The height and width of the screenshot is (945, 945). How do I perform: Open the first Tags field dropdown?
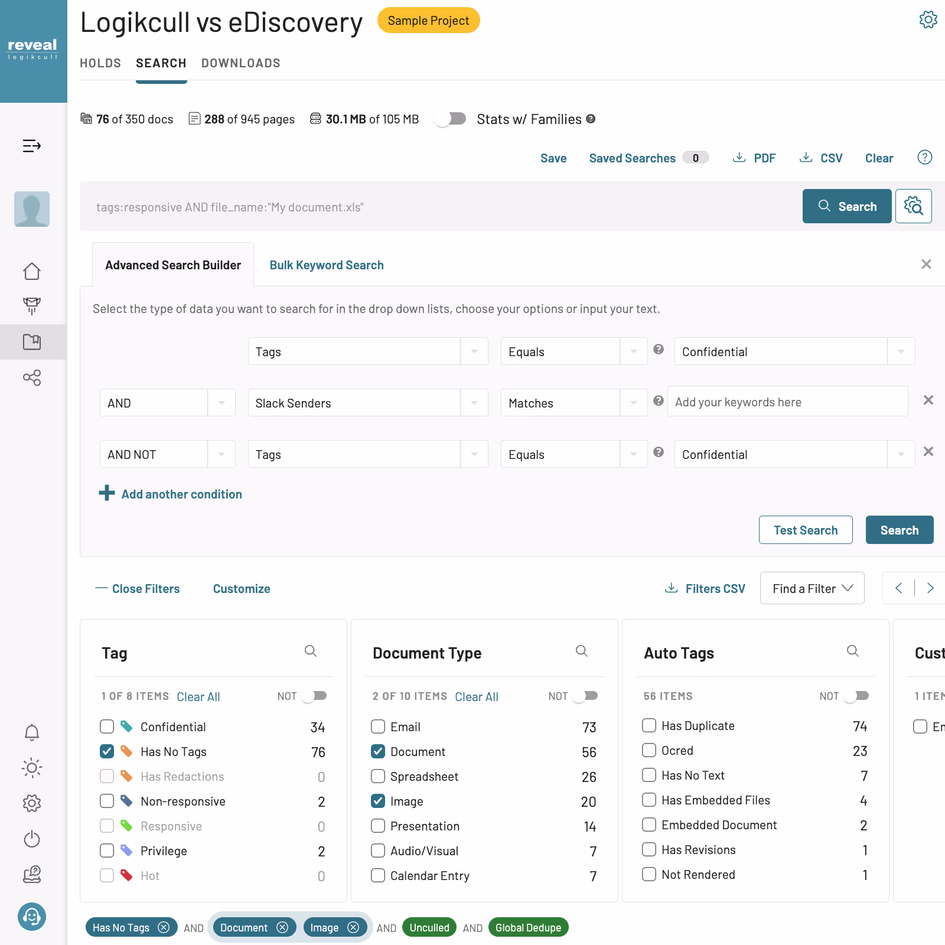[x=368, y=351]
